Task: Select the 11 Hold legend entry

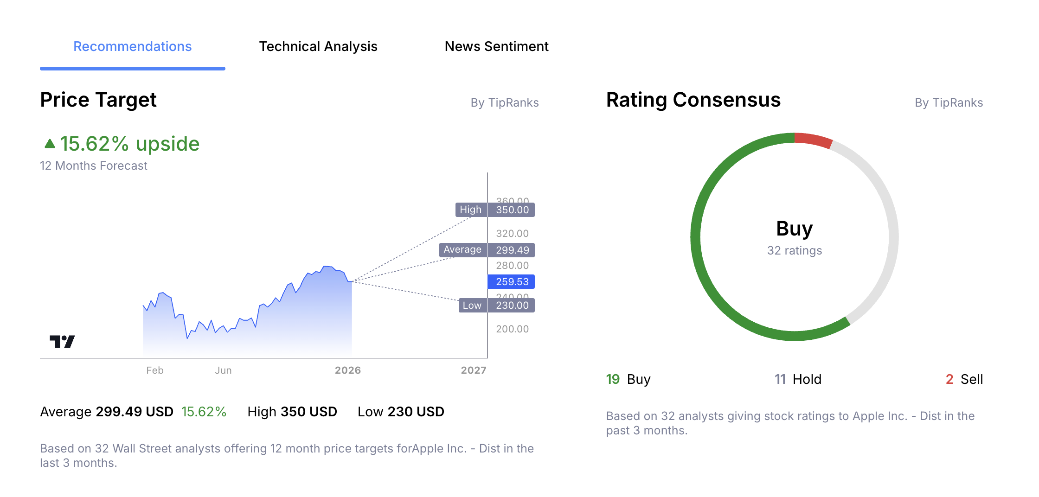Action: click(x=798, y=379)
